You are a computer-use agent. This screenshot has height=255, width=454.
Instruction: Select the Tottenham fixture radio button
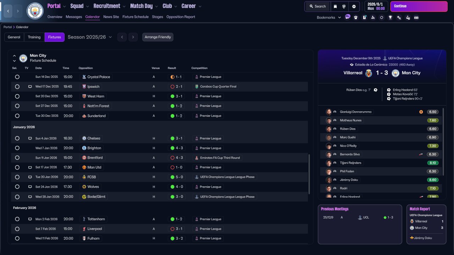point(17,219)
